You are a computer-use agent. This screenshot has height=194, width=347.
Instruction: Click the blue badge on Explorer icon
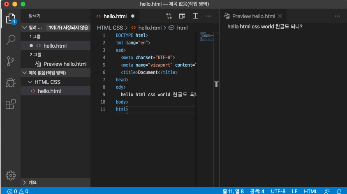pyautogui.click(x=14, y=22)
